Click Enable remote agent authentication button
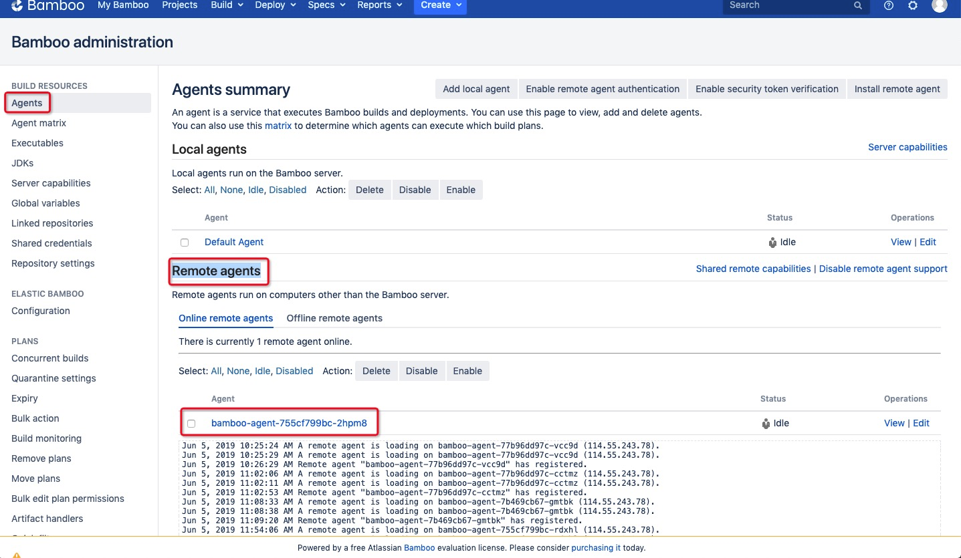This screenshot has width=961, height=558. [603, 89]
